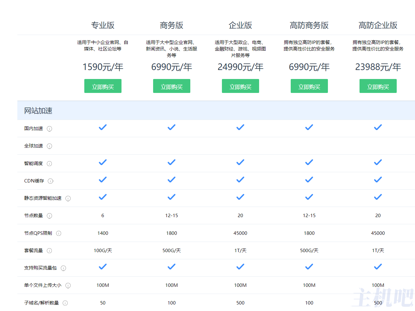Click info icon next to 子域名/解析数量

65,303
